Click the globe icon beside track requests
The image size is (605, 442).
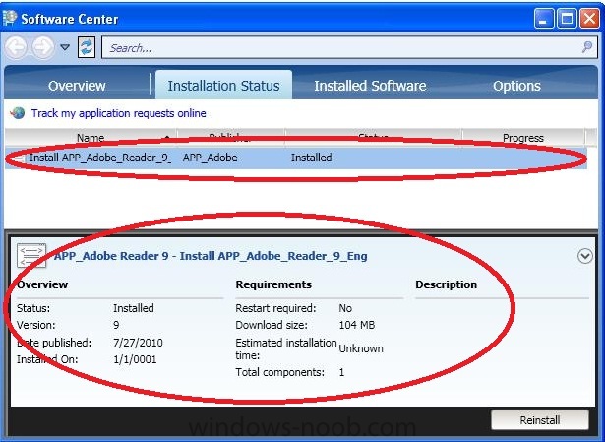click(18, 113)
